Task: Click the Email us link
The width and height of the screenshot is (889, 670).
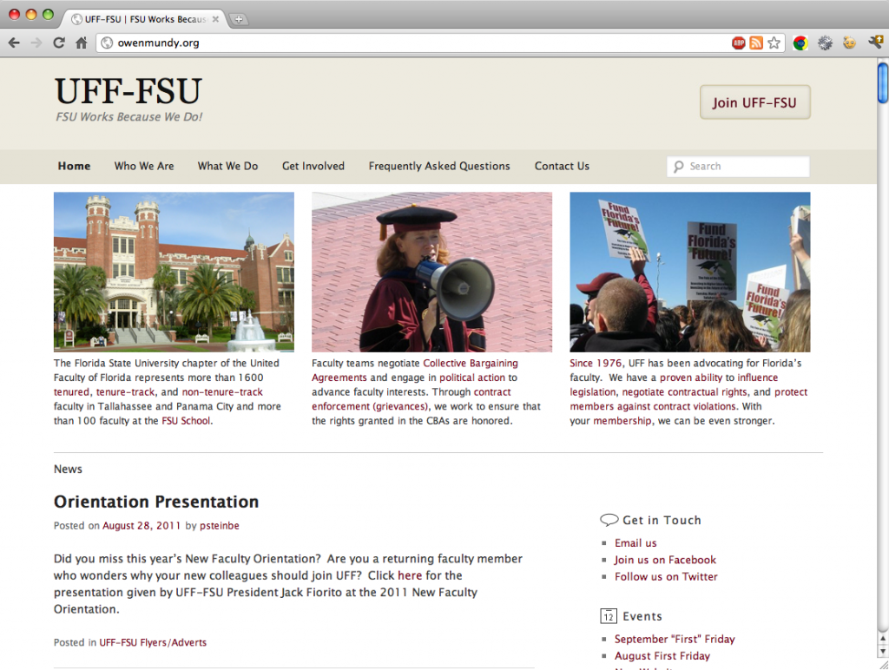Action: pos(635,543)
